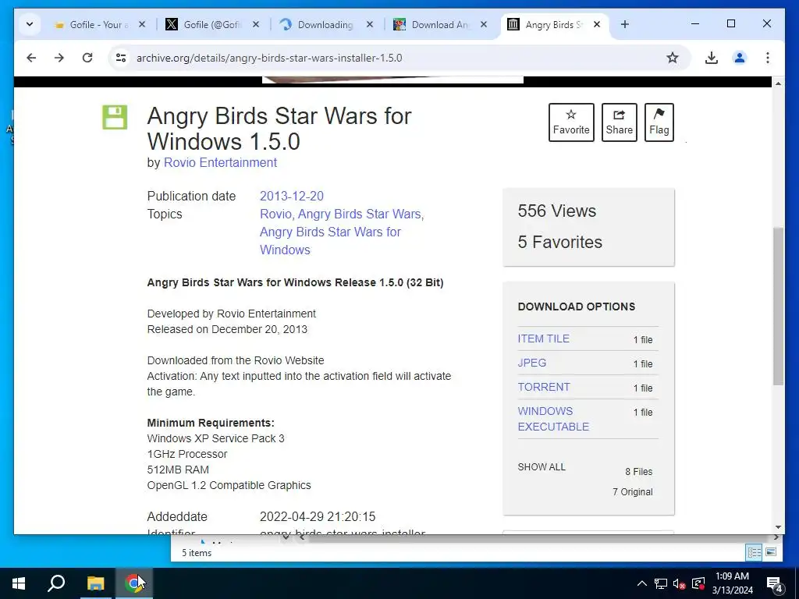Click scrollbar up arrow
The width and height of the screenshot is (799, 599).
click(x=778, y=83)
